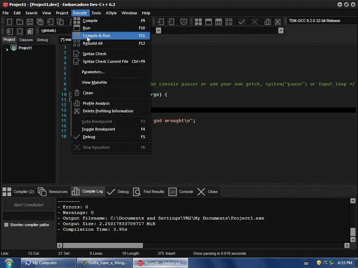358x268 pixels.
Task: Click the Toggle Bookmark toolbar icon
Action: pyautogui.click(x=20, y=31)
